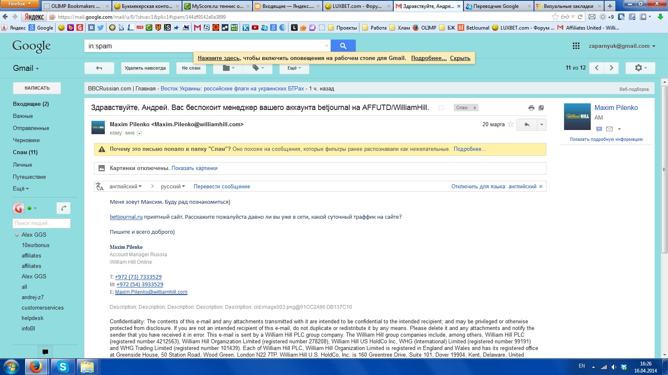Image resolution: width=668 pixels, height=375 pixels.
Task: Reload the page in the address bar
Action: pos(580,17)
